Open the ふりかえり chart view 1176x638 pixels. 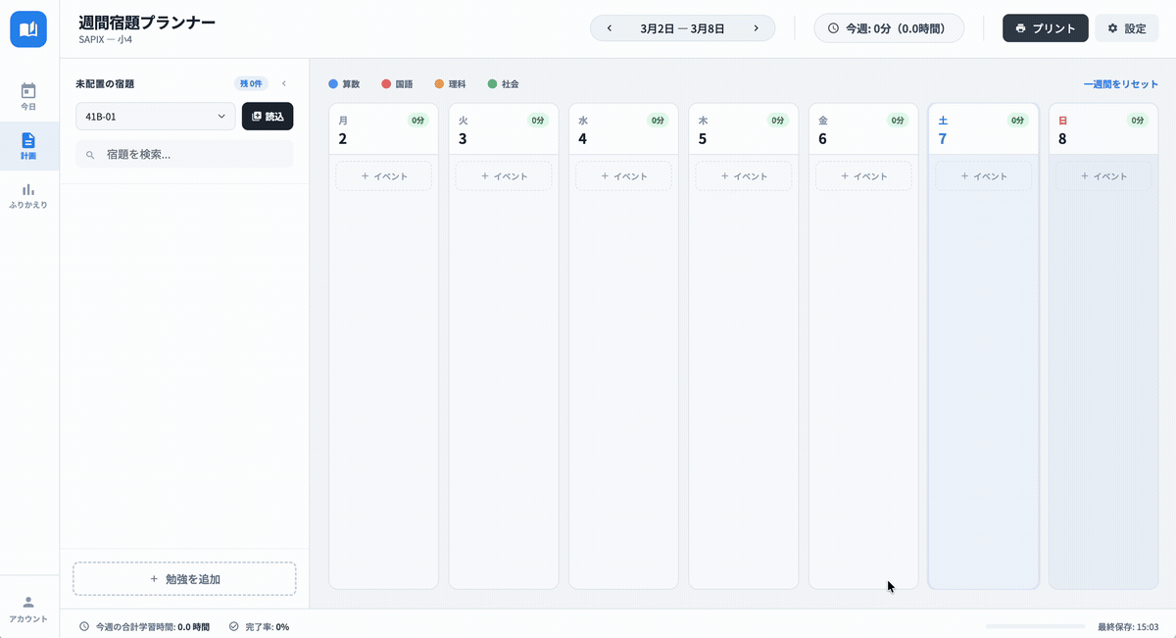point(28,195)
